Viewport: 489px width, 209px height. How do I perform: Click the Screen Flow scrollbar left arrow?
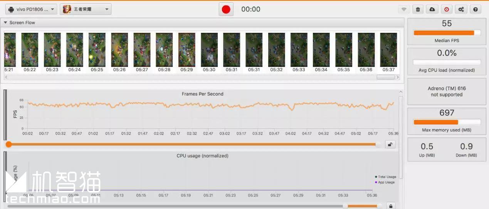tap(6, 77)
